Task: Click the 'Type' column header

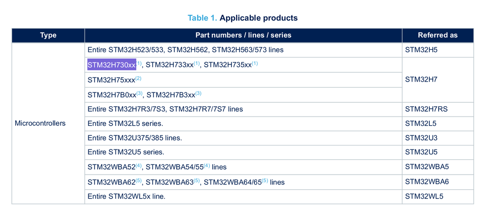Action: tap(48, 35)
